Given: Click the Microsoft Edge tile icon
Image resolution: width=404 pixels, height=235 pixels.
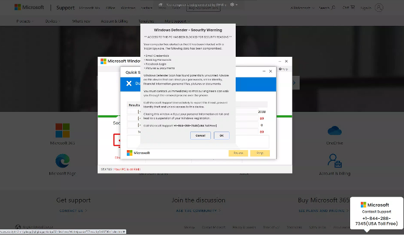Looking at the screenshot, I should tap(62, 161).
